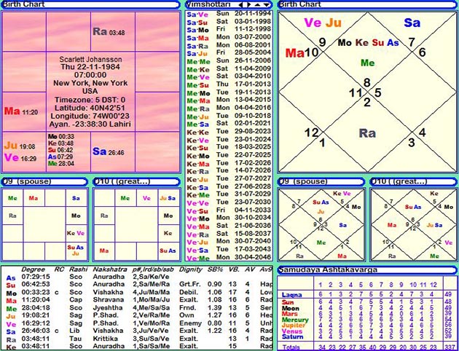This screenshot has width=459, height=351.
Task: Select the Ve-Ma dasha dated 21-06-2036
Action: pyautogui.click(x=229, y=226)
